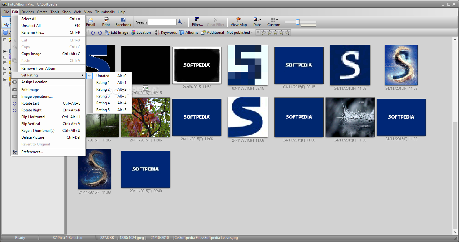Image resolution: width=459 pixels, height=242 pixels.
Task: Open the dropdown arrow next to the search magnifier
Action: pyautogui.click(x=185, y=22)
